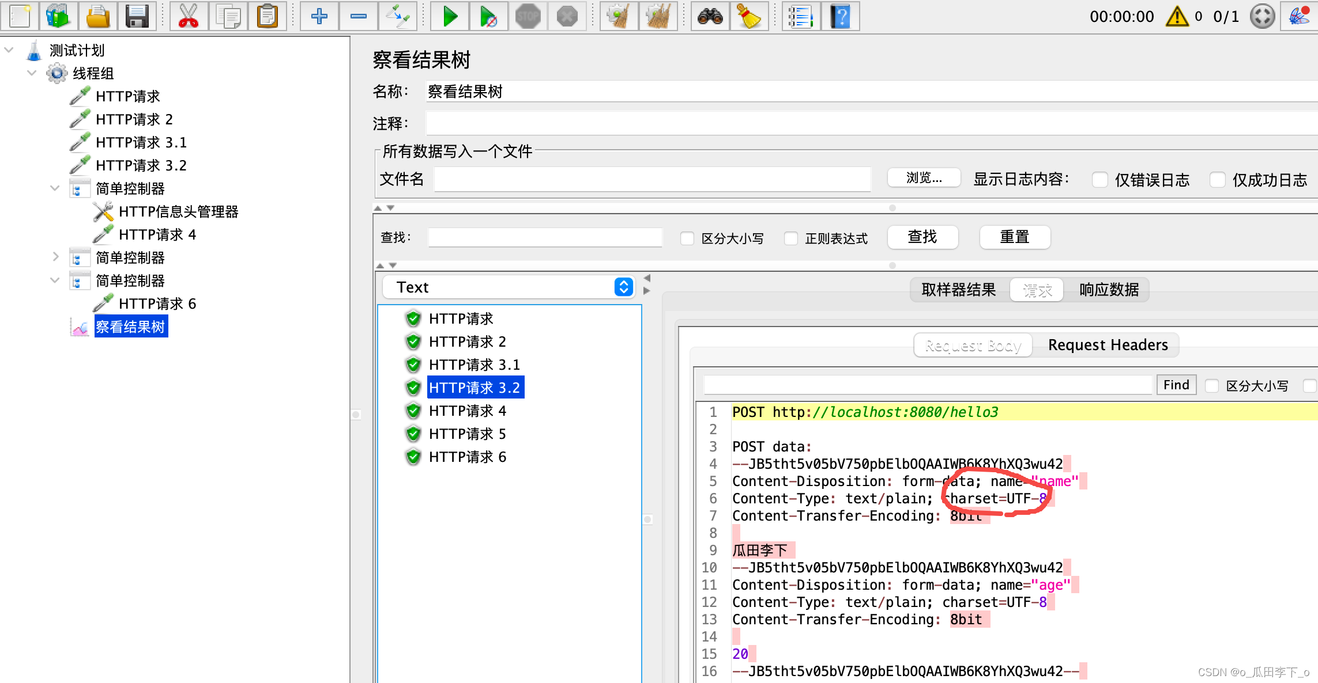Click the Cut icon in toolbar
1318x683 pixels.
coord(189,16)
